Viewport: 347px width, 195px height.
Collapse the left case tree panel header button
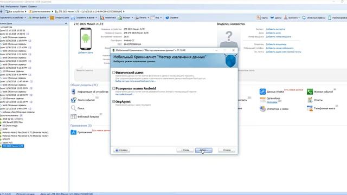click(x=66, y=23)
